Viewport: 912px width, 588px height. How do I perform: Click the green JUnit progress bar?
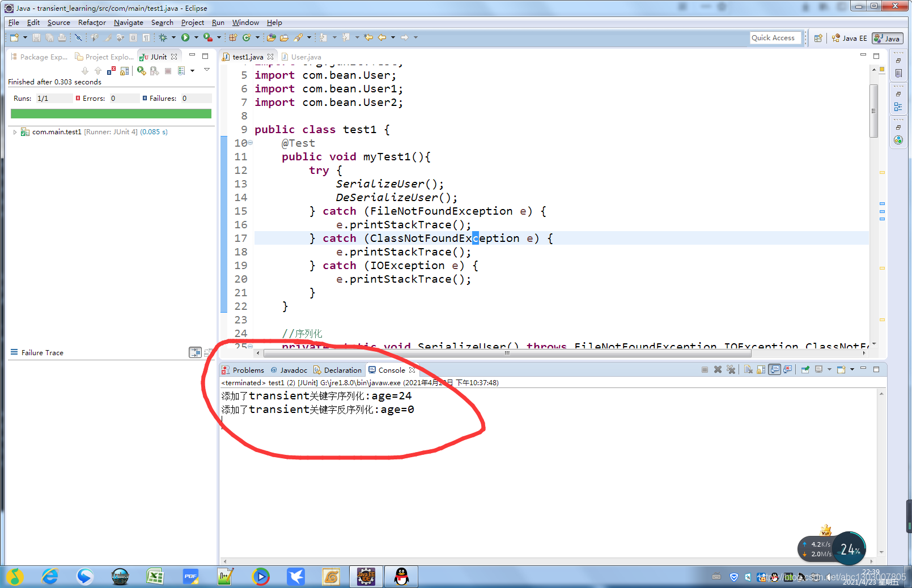(111, 113)
